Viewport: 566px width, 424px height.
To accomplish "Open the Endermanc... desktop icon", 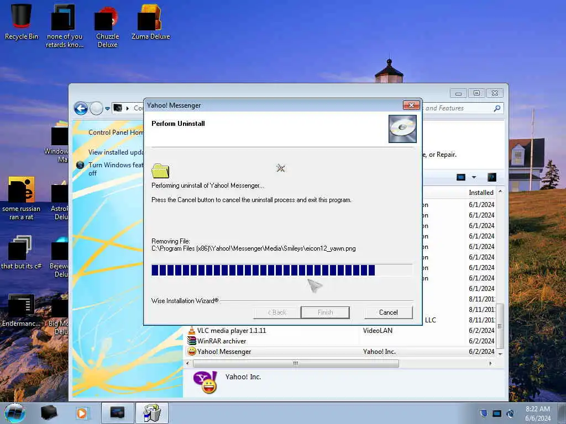I will pyautogui.click(x=22, y=310).
